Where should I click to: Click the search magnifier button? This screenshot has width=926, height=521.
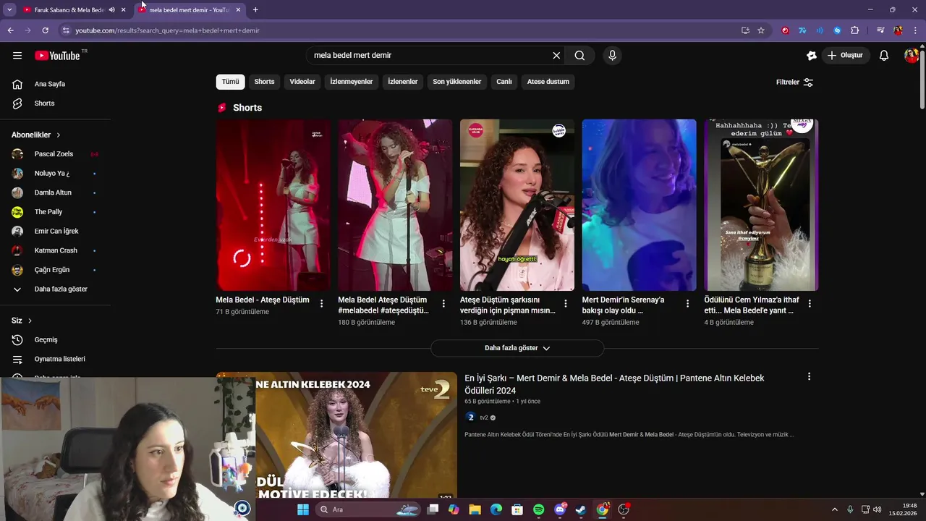coord(579,56)
